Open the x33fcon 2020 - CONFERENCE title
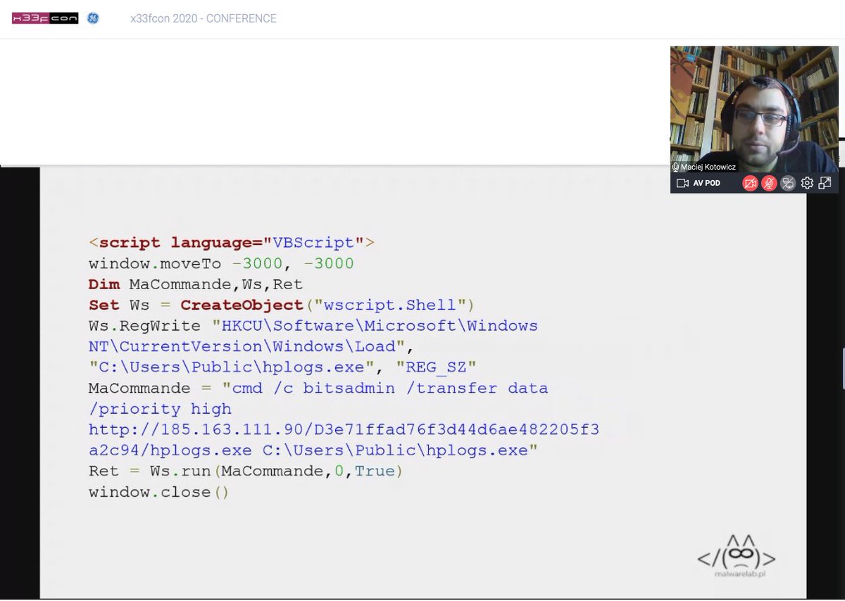The height and width of the screenshot is (601, 845). [x=204, y=18]
